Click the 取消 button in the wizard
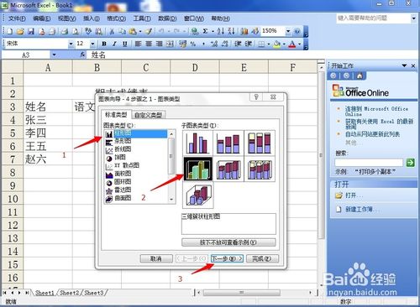 point(156,258)
